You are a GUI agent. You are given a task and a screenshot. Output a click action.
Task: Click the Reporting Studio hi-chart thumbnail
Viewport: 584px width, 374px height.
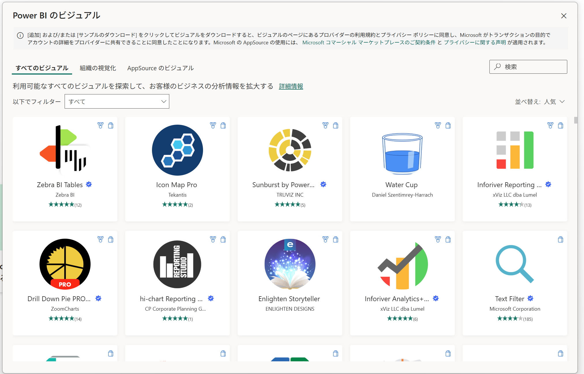177,264
